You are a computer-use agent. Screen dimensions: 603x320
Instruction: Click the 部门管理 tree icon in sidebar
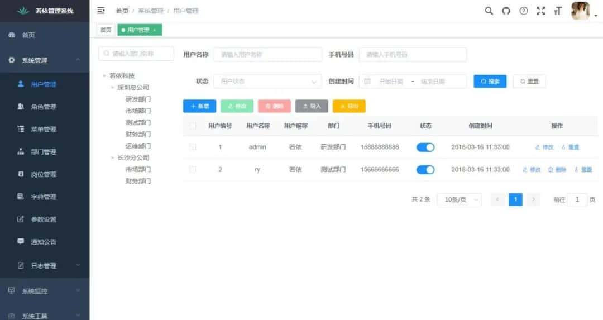click(21, 151)
